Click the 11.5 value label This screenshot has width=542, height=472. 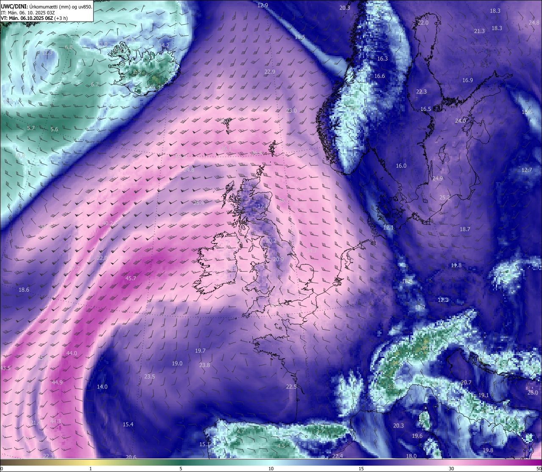pos(300,37)
